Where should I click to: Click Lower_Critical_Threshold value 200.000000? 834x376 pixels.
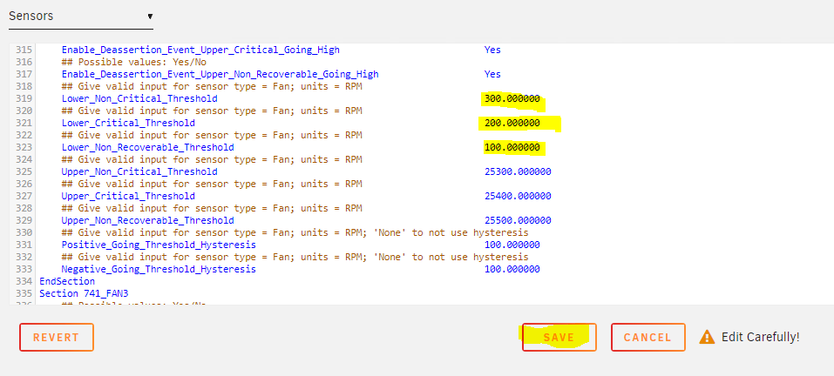tap(512, 123)
